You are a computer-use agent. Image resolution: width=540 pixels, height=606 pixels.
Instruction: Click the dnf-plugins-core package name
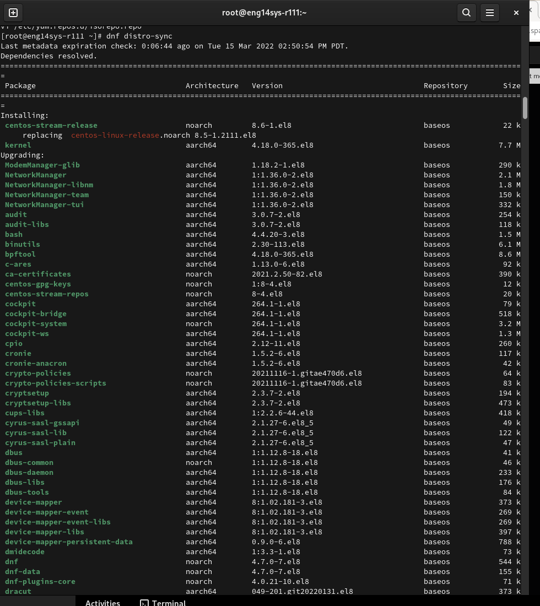pyautogui.click(x=40, y=582)
